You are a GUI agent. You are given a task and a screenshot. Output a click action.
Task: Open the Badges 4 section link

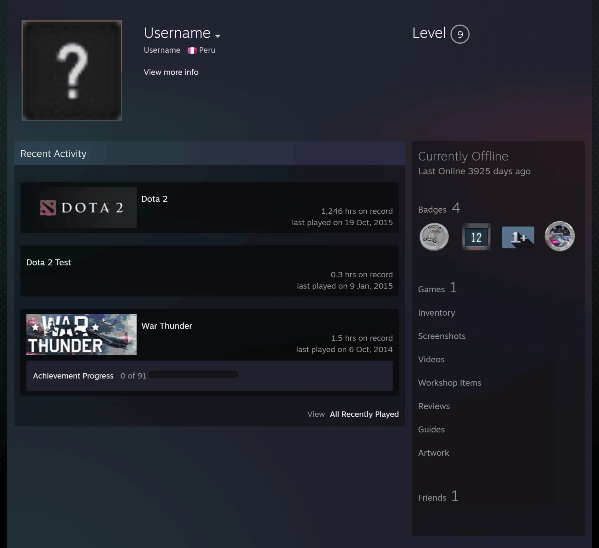(x=439, y=208)
